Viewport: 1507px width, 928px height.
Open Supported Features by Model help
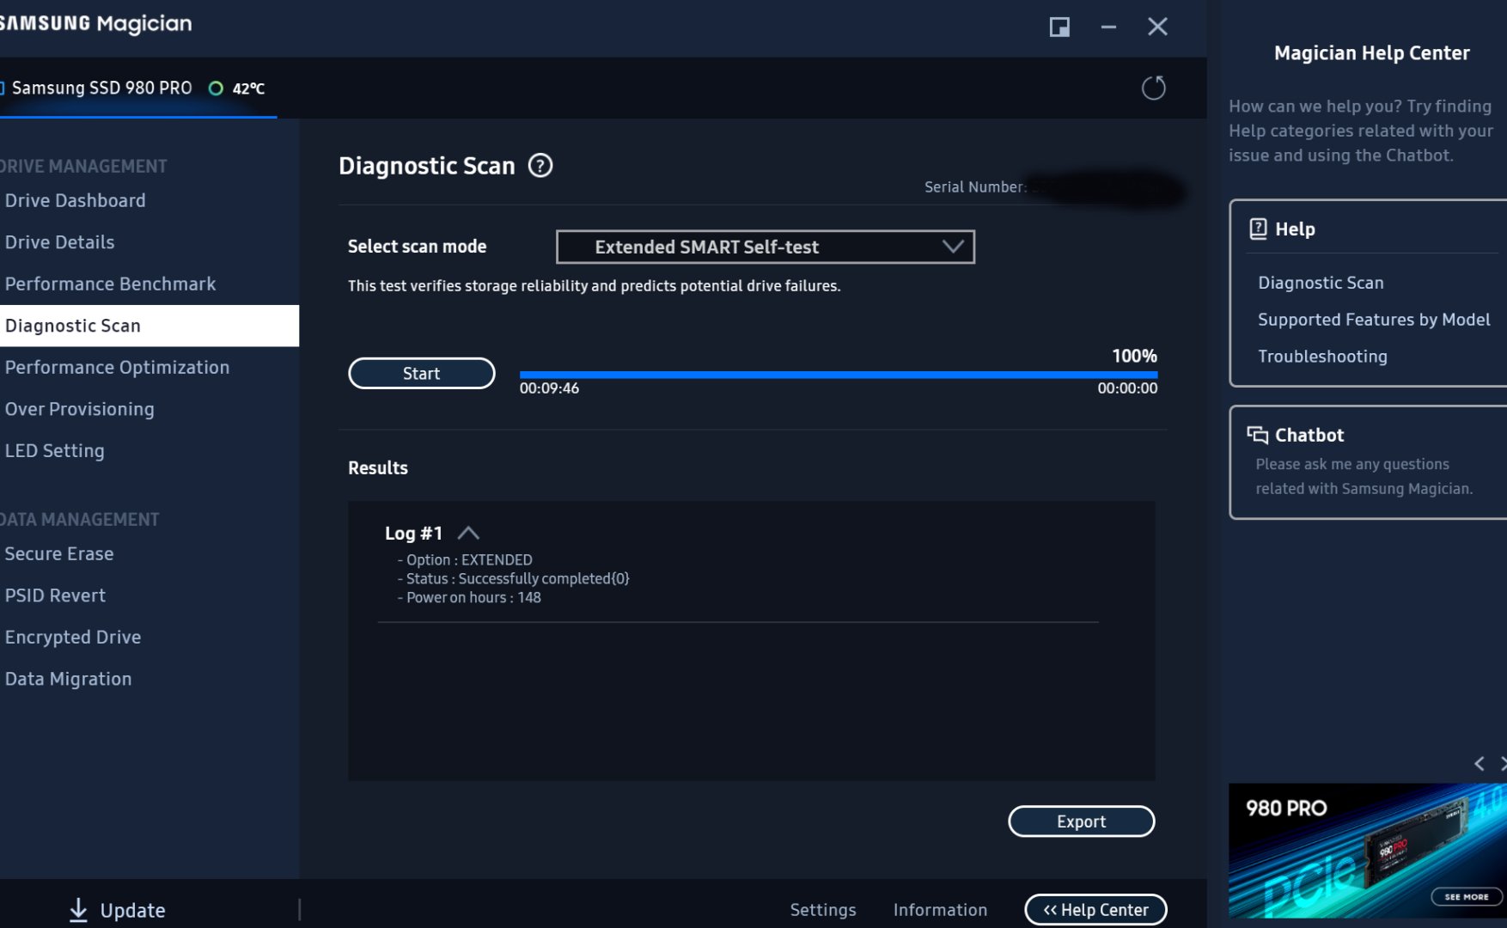(1374, 320)
